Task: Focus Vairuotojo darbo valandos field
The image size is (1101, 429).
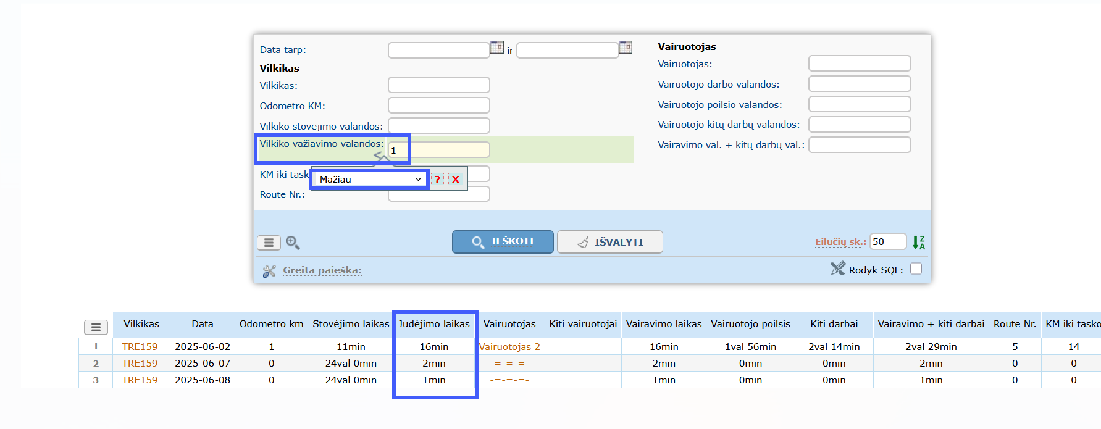Action: (x=860, y=83)
